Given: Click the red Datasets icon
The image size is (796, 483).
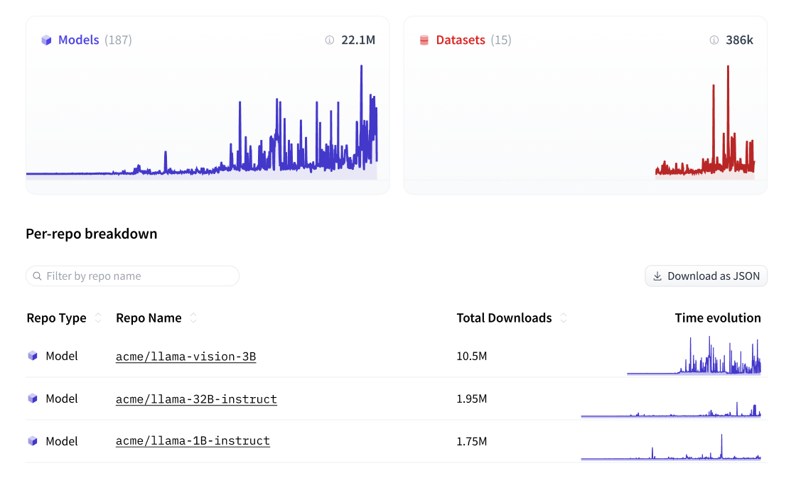Looking at the screenshot, I should pyautogui.click(x=424, y=40).
